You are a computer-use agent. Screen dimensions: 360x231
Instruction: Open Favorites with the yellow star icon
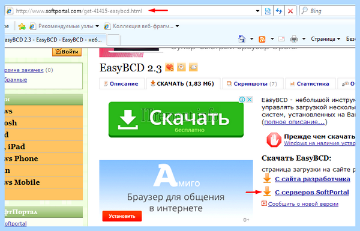(22, 26)
